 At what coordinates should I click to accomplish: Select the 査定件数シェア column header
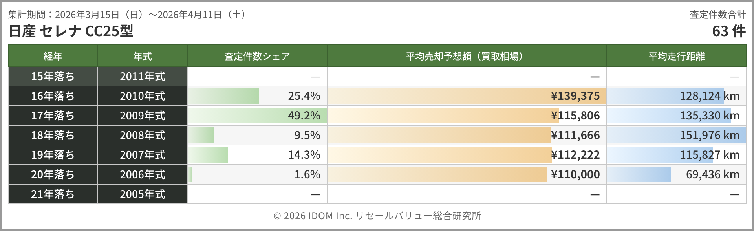pyautogui.click(x=257, y=56)
